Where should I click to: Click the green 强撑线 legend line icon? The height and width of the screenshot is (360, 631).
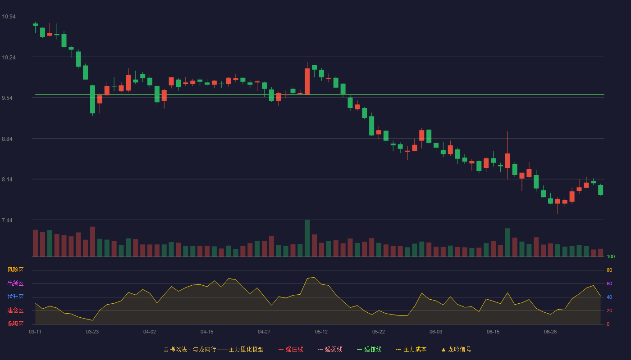(x=359, y=349)
